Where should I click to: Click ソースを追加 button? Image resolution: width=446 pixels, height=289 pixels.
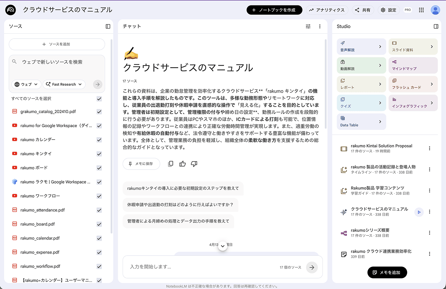pos(57,44)
